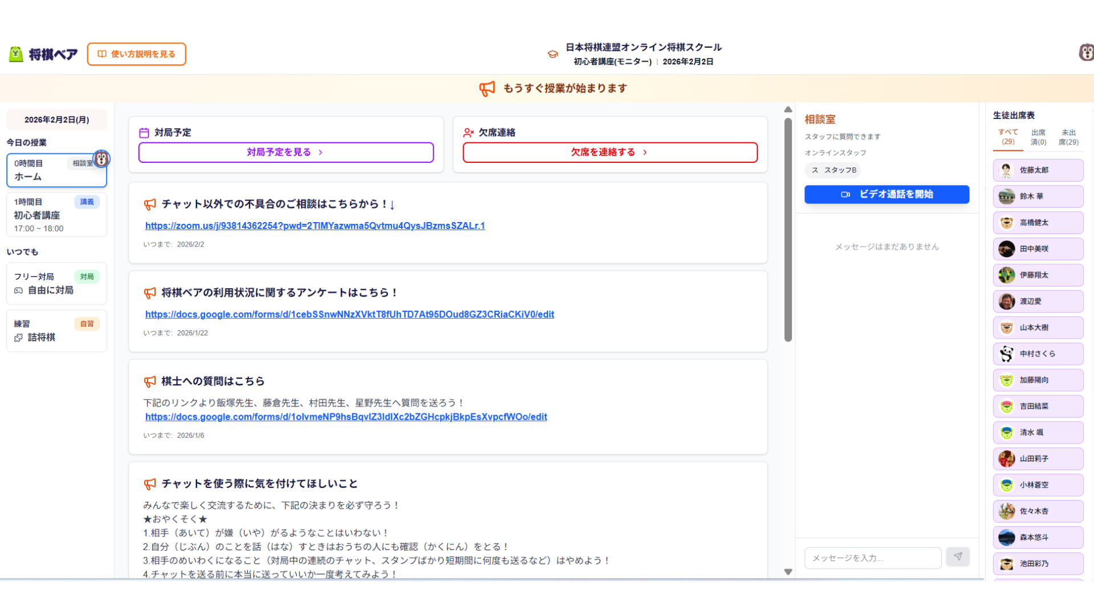1094x615 pixels.
Task: Switch to the 未出席 attendance tab
Action: click(x=1069, y=137)
